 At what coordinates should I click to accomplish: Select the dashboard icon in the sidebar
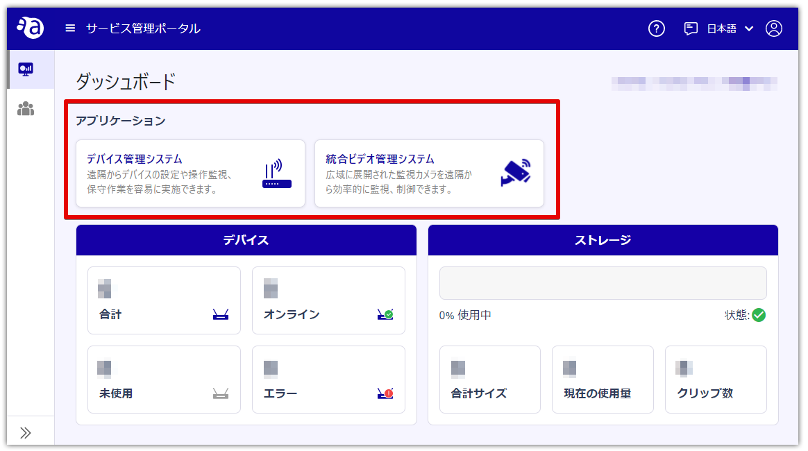click(25, 69)
